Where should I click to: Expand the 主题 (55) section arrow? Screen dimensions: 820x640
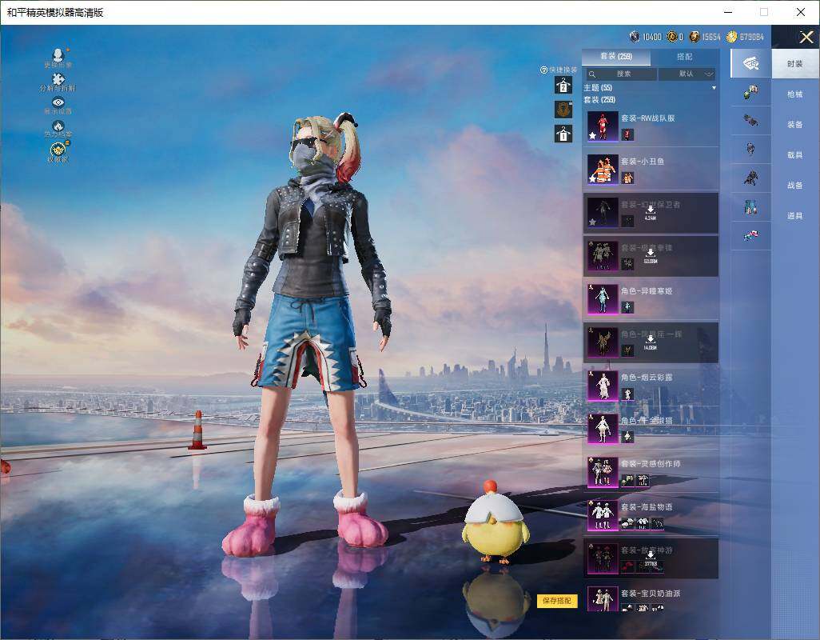714,88
